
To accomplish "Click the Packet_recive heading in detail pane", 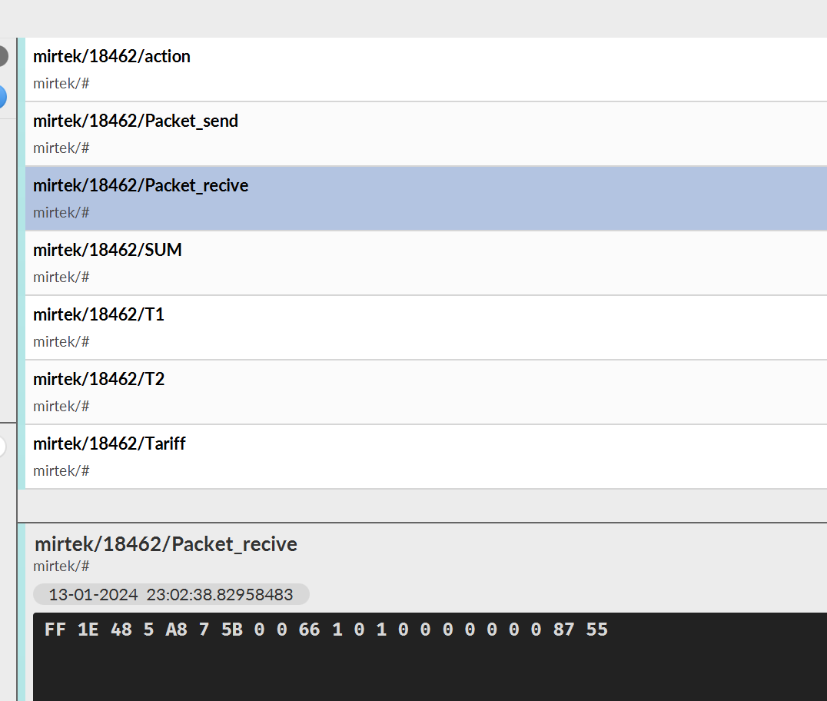I will point(166,544).
